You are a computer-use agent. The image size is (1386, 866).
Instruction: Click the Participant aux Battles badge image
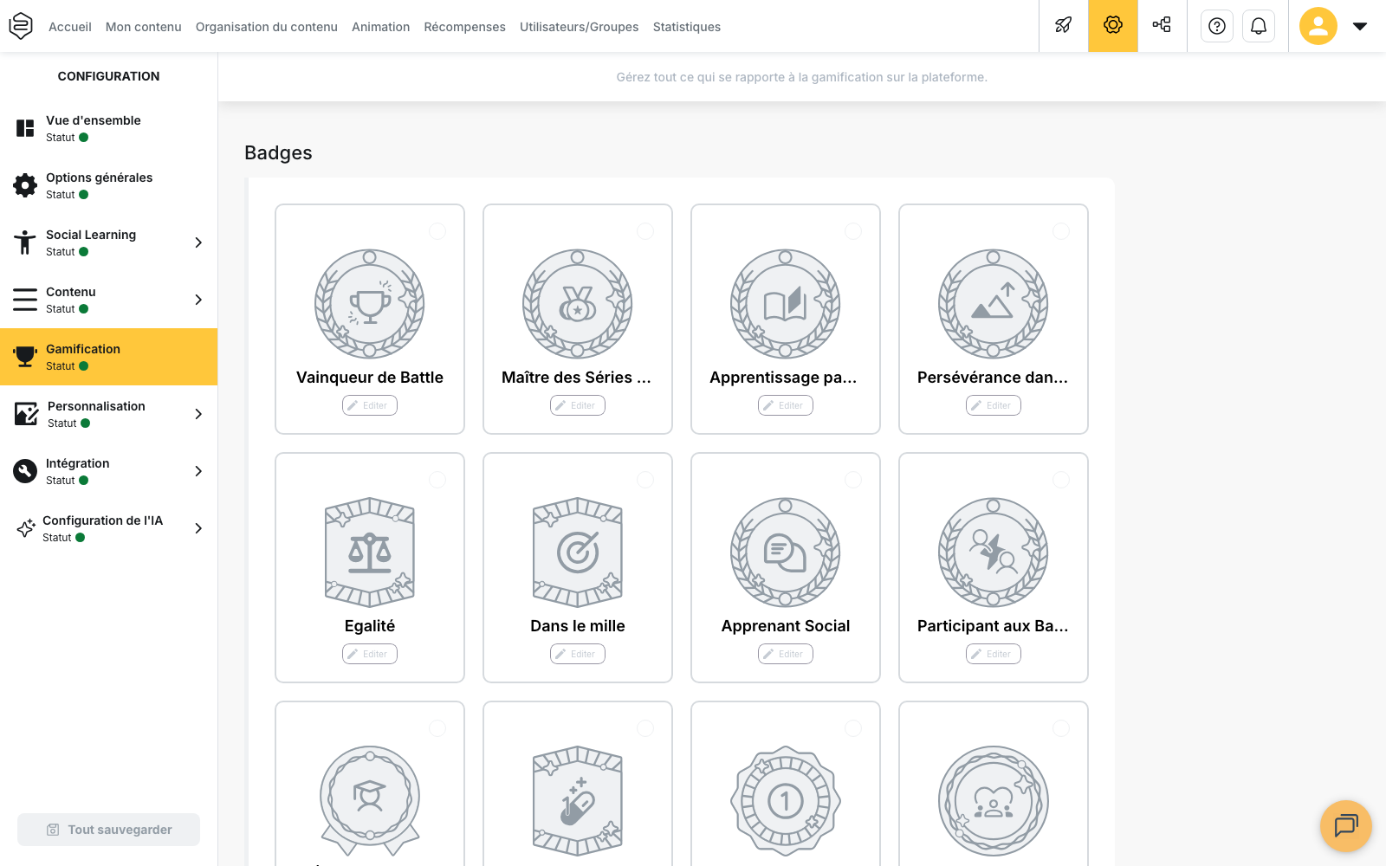click(994, 553)
